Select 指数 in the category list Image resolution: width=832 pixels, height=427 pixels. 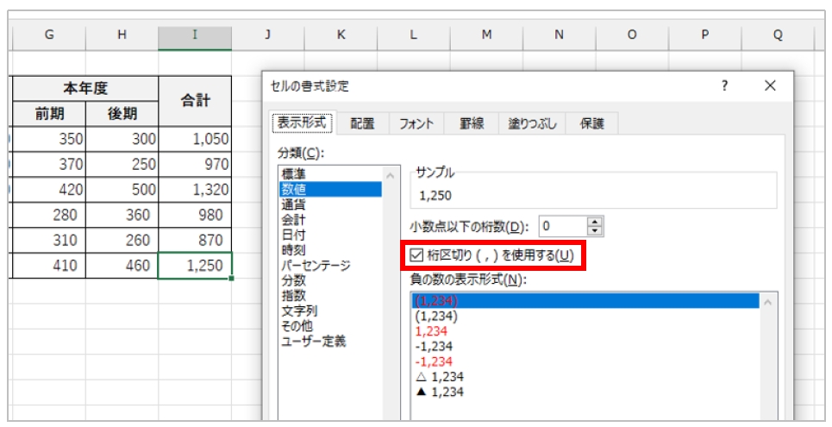click(330, 295)
